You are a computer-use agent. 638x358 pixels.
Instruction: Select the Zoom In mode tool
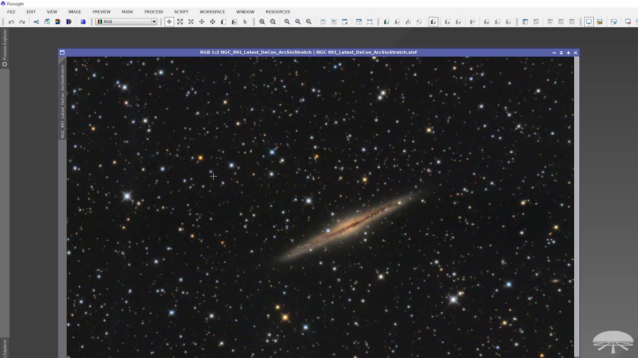(180, 22)
